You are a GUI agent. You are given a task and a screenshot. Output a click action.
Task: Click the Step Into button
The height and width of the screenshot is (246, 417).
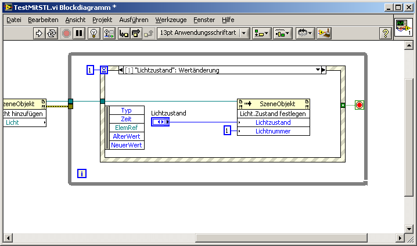(x=124, y=33)
